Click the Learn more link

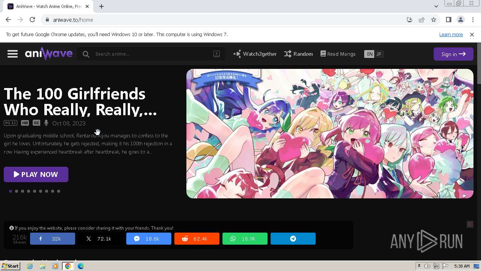coord(451,34)
